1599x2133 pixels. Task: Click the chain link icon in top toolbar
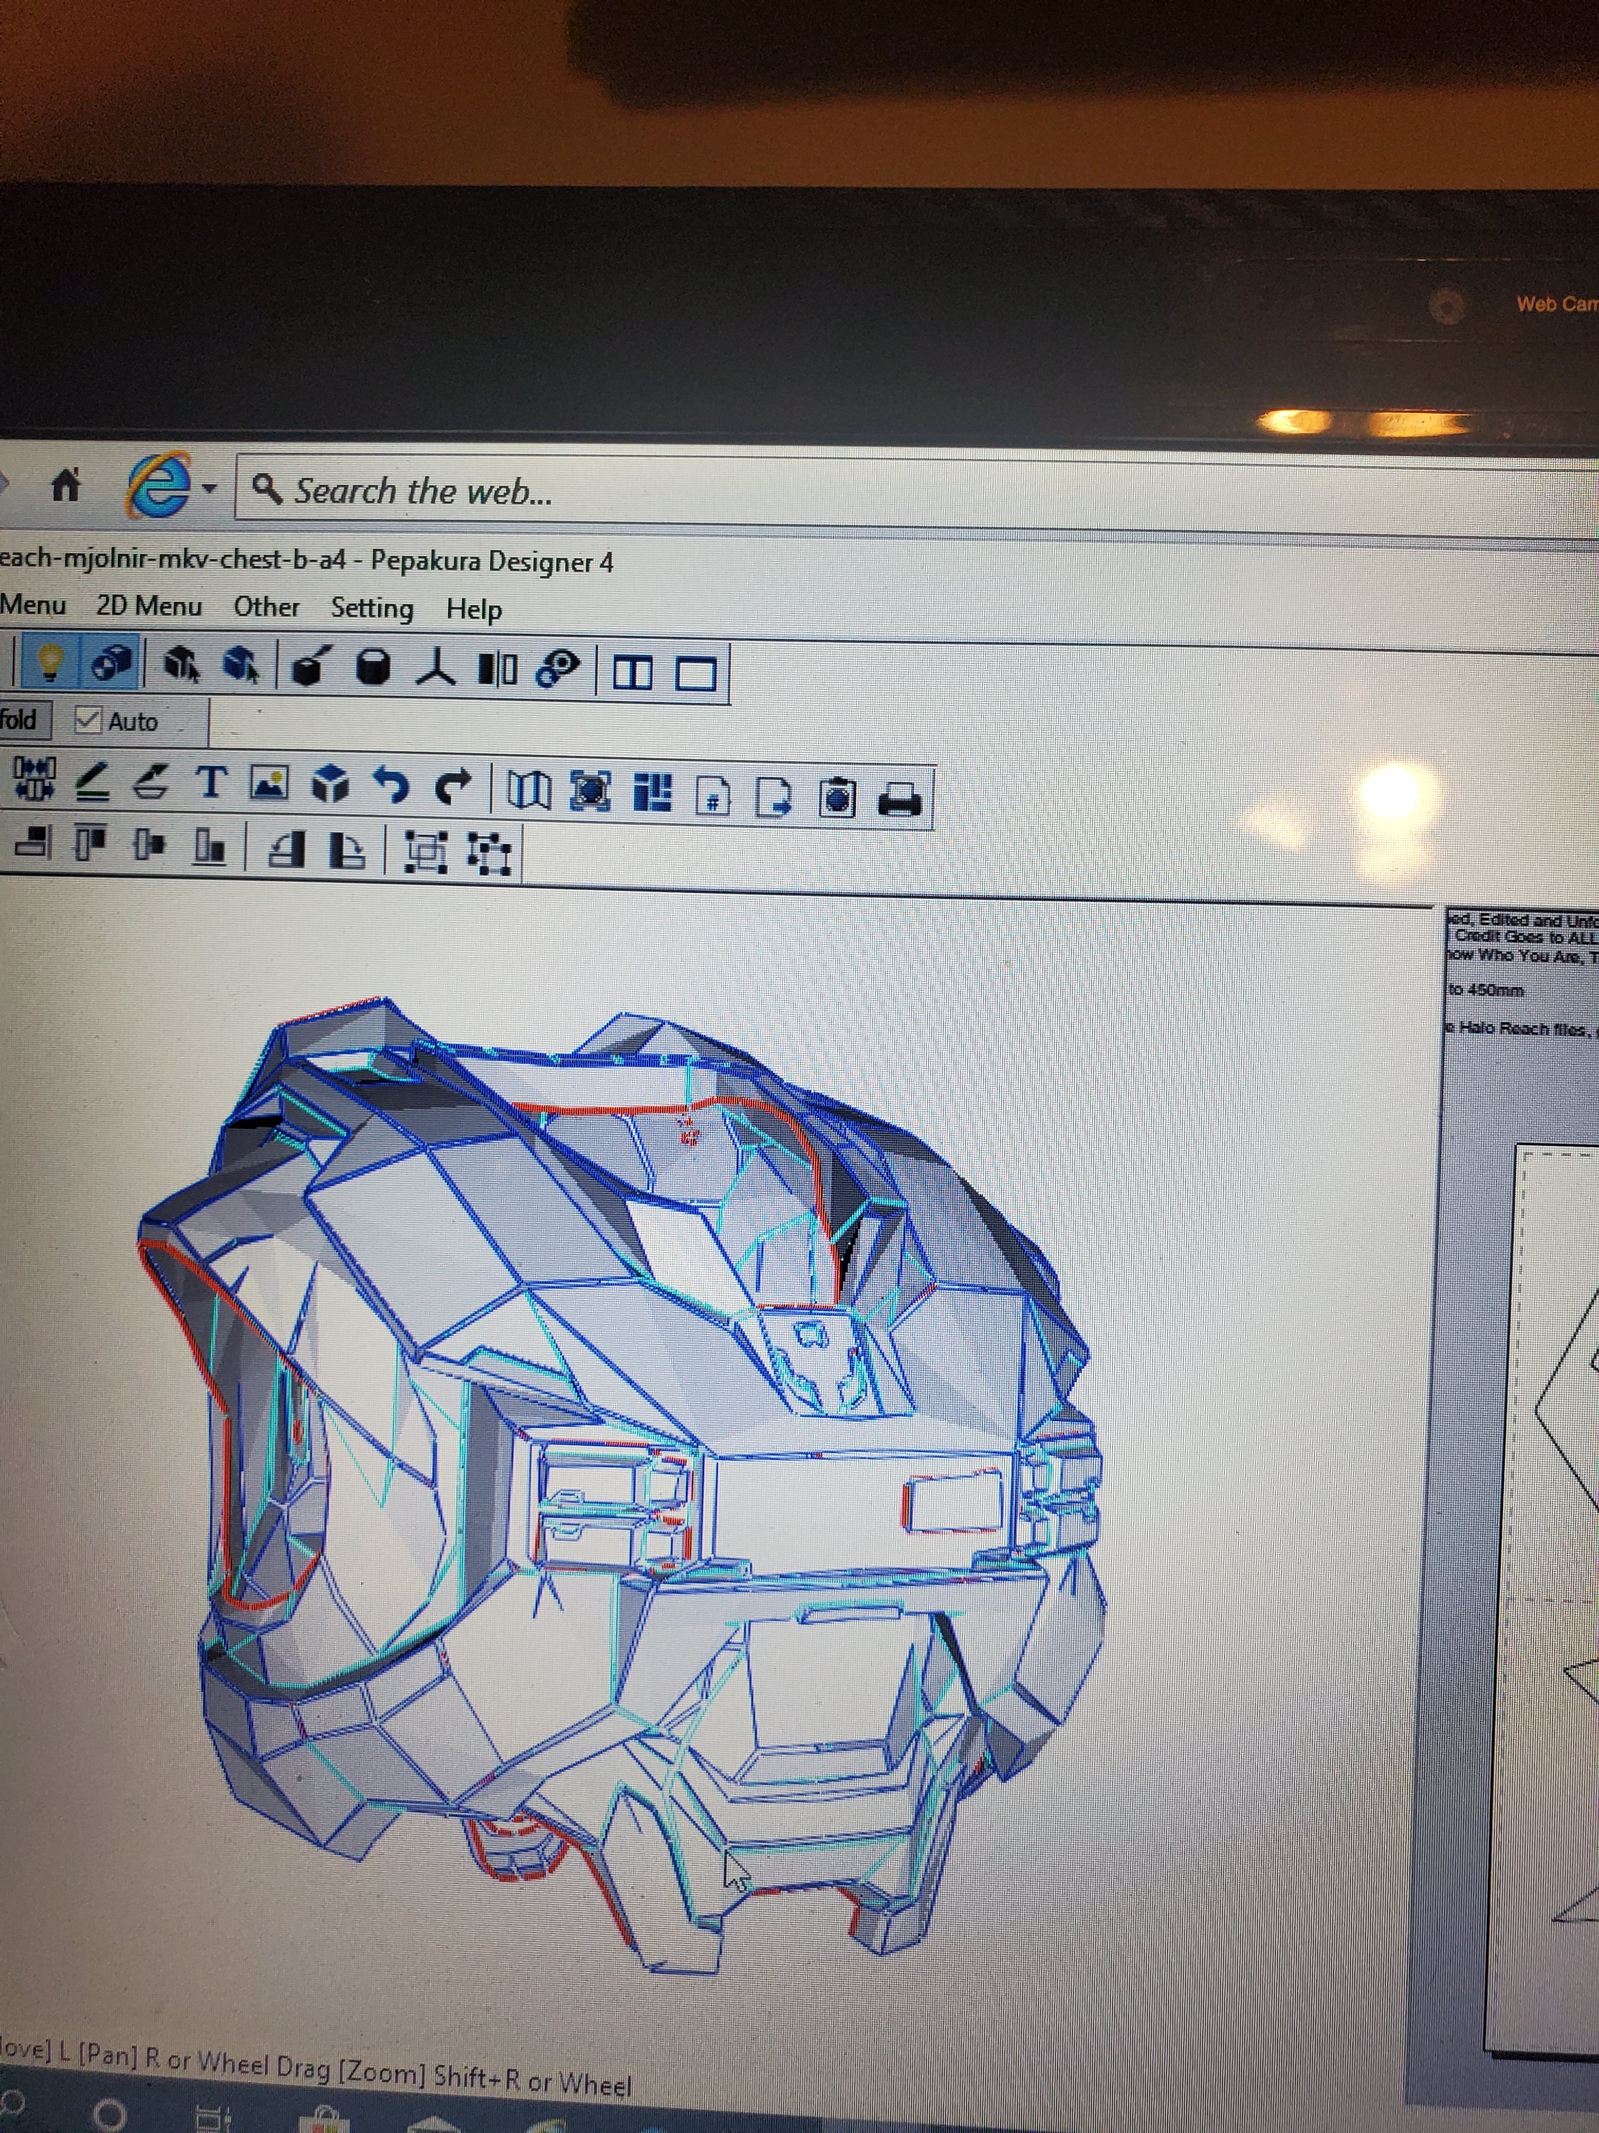pos(558,668)
